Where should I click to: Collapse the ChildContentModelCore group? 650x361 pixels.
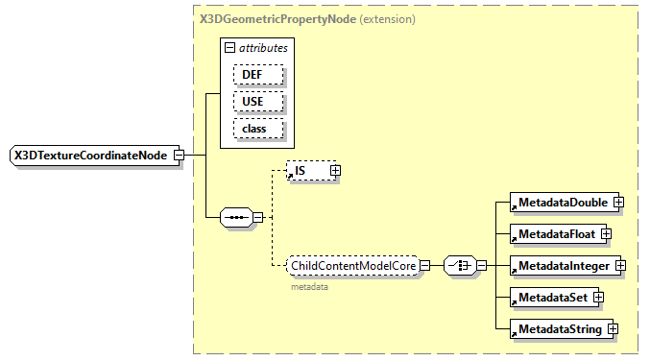[425, 265]
